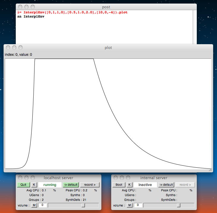
Task: Click the 'index: 0, value: 0' readout
Action: [18, 55]
